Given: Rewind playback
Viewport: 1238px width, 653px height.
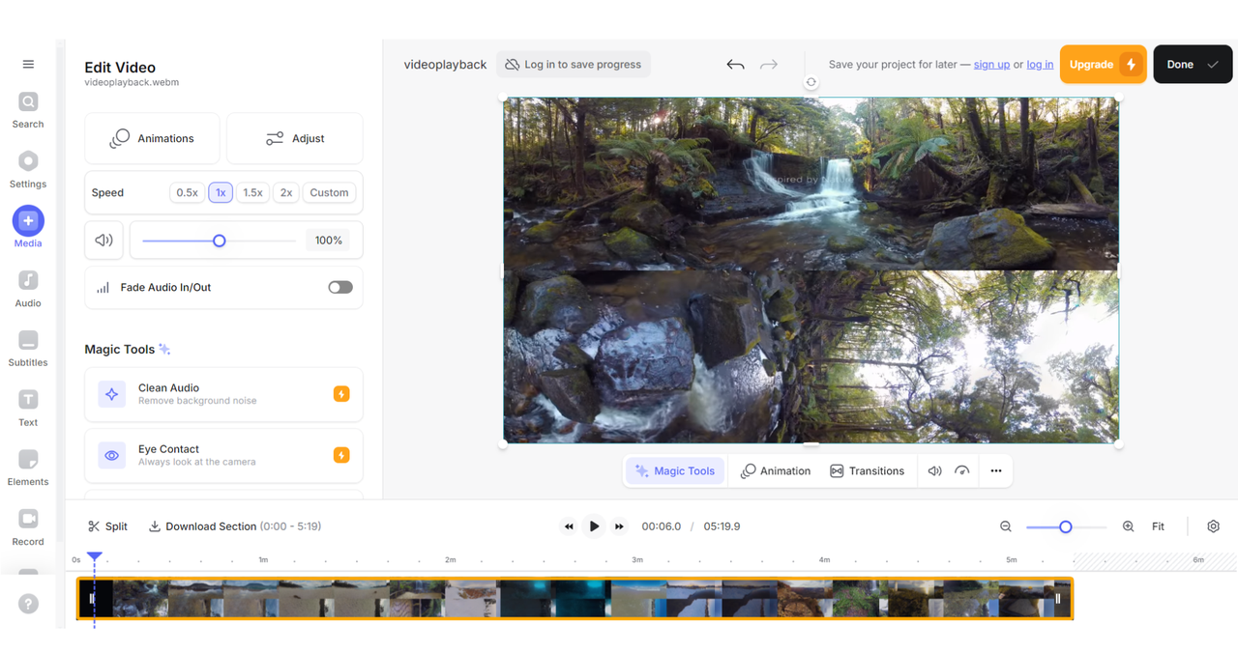Looking at the screenshot, I should point(569,526).
